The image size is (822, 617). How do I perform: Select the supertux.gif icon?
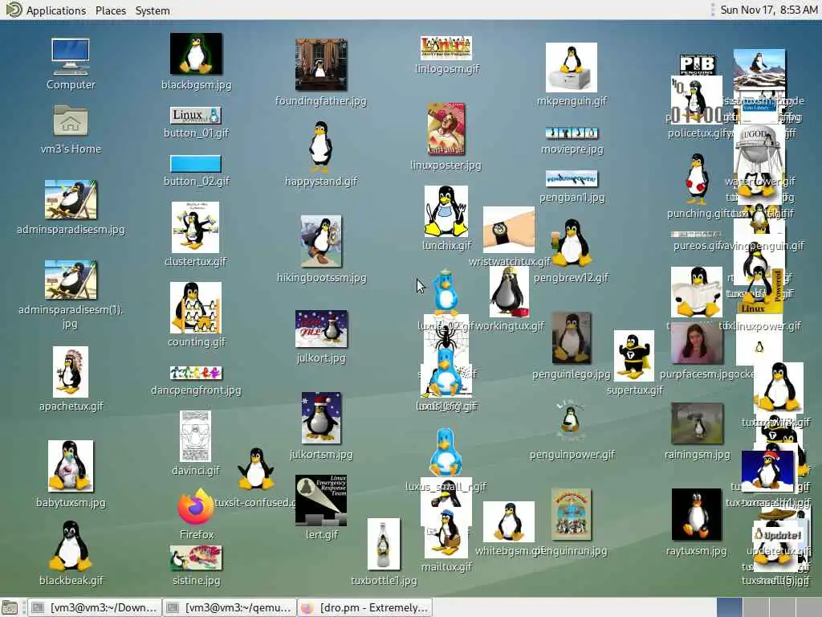click(634, 356)
